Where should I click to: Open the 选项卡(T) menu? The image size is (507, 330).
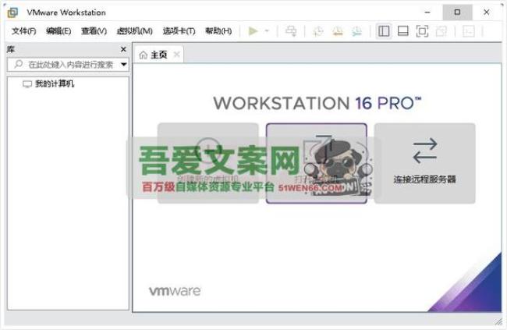[x=179, y=31]
